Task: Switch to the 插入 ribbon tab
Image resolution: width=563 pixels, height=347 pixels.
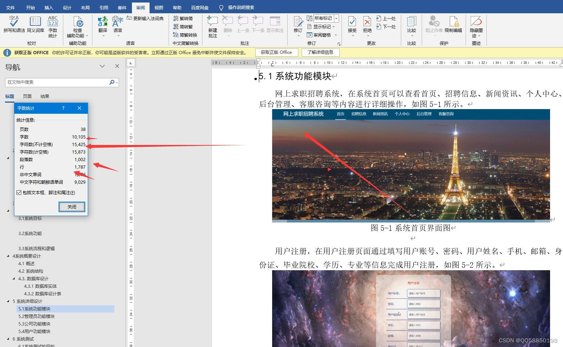Action: click(x=49, y=8)
